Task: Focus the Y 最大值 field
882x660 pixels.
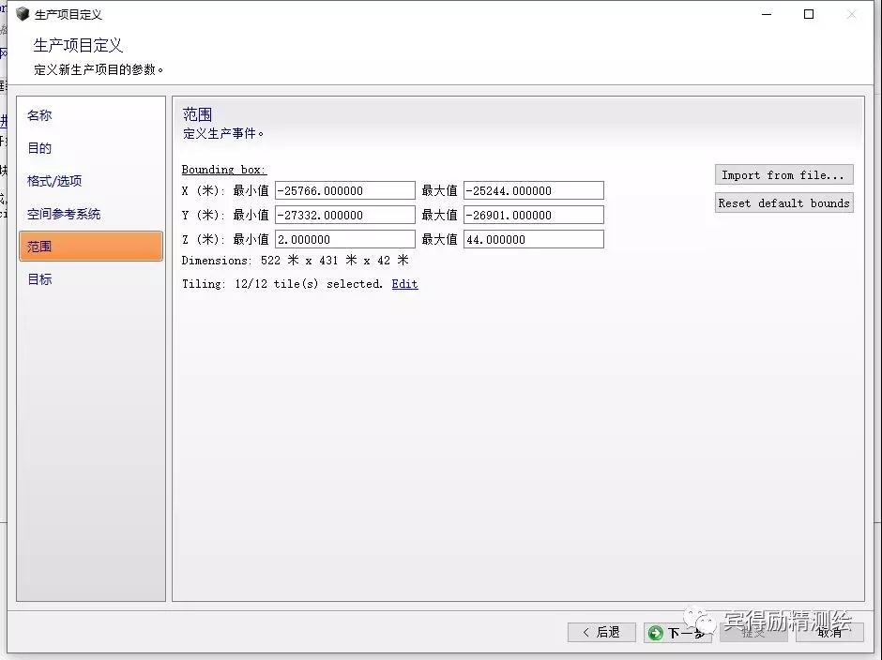Action: [533, 216]
